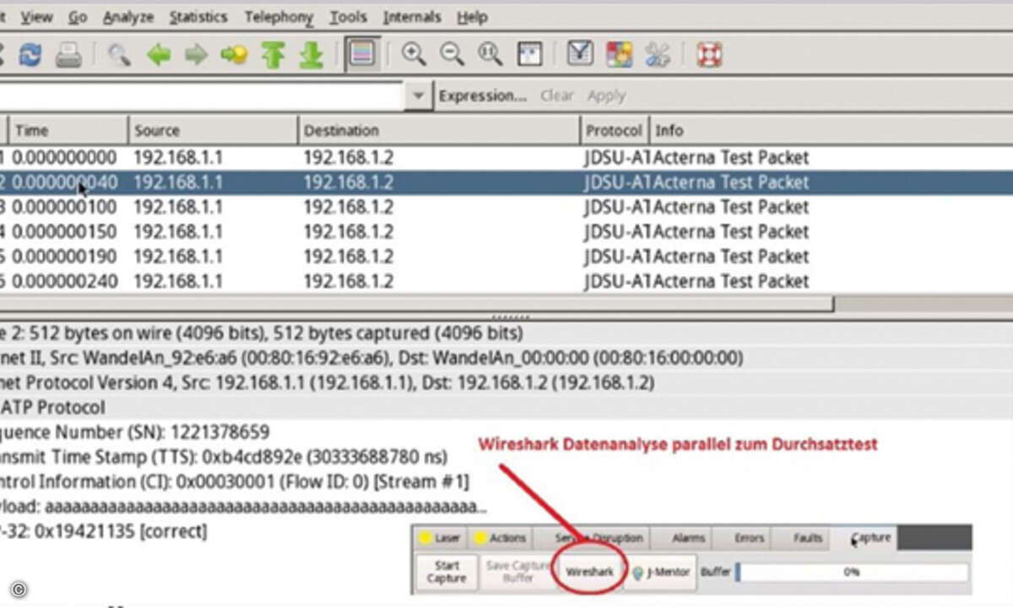Zoom out on packet text
This screenshot has width=1013, height=608.
pyautogui.click(x=452, y=56)
